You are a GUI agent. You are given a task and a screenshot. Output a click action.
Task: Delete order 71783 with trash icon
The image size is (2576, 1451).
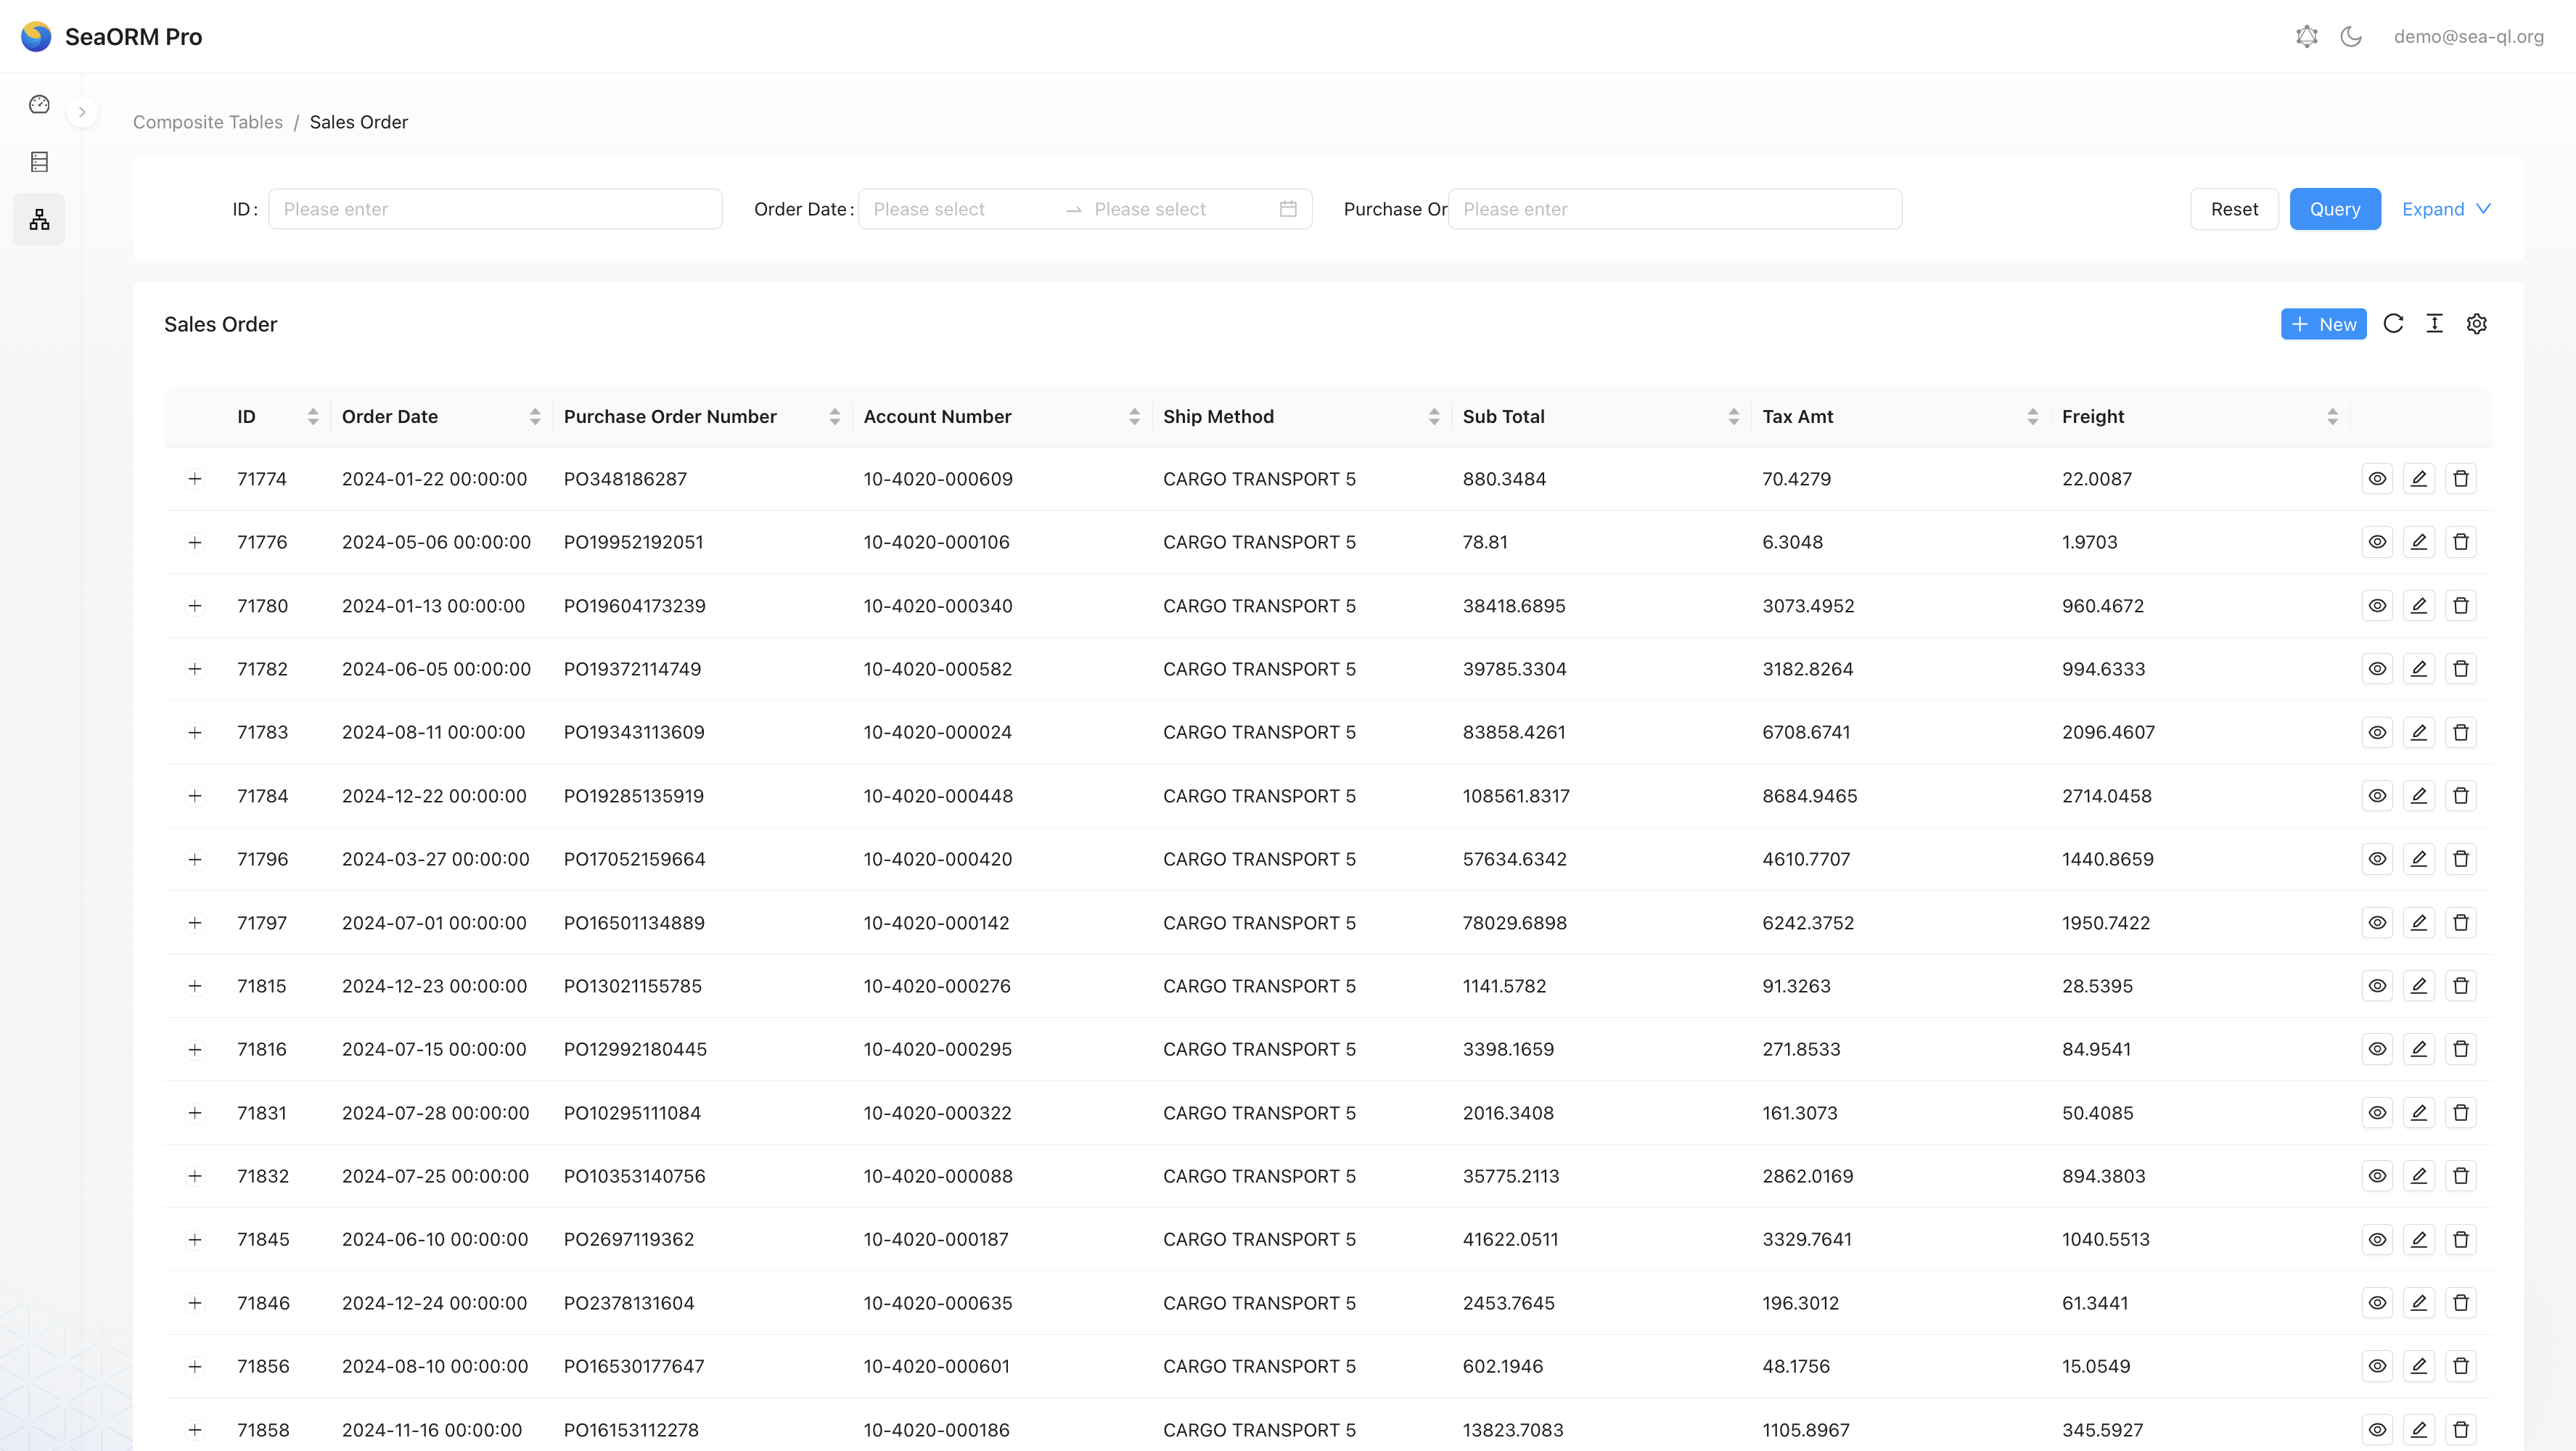pyautogui.click(x=2461, y=733)
